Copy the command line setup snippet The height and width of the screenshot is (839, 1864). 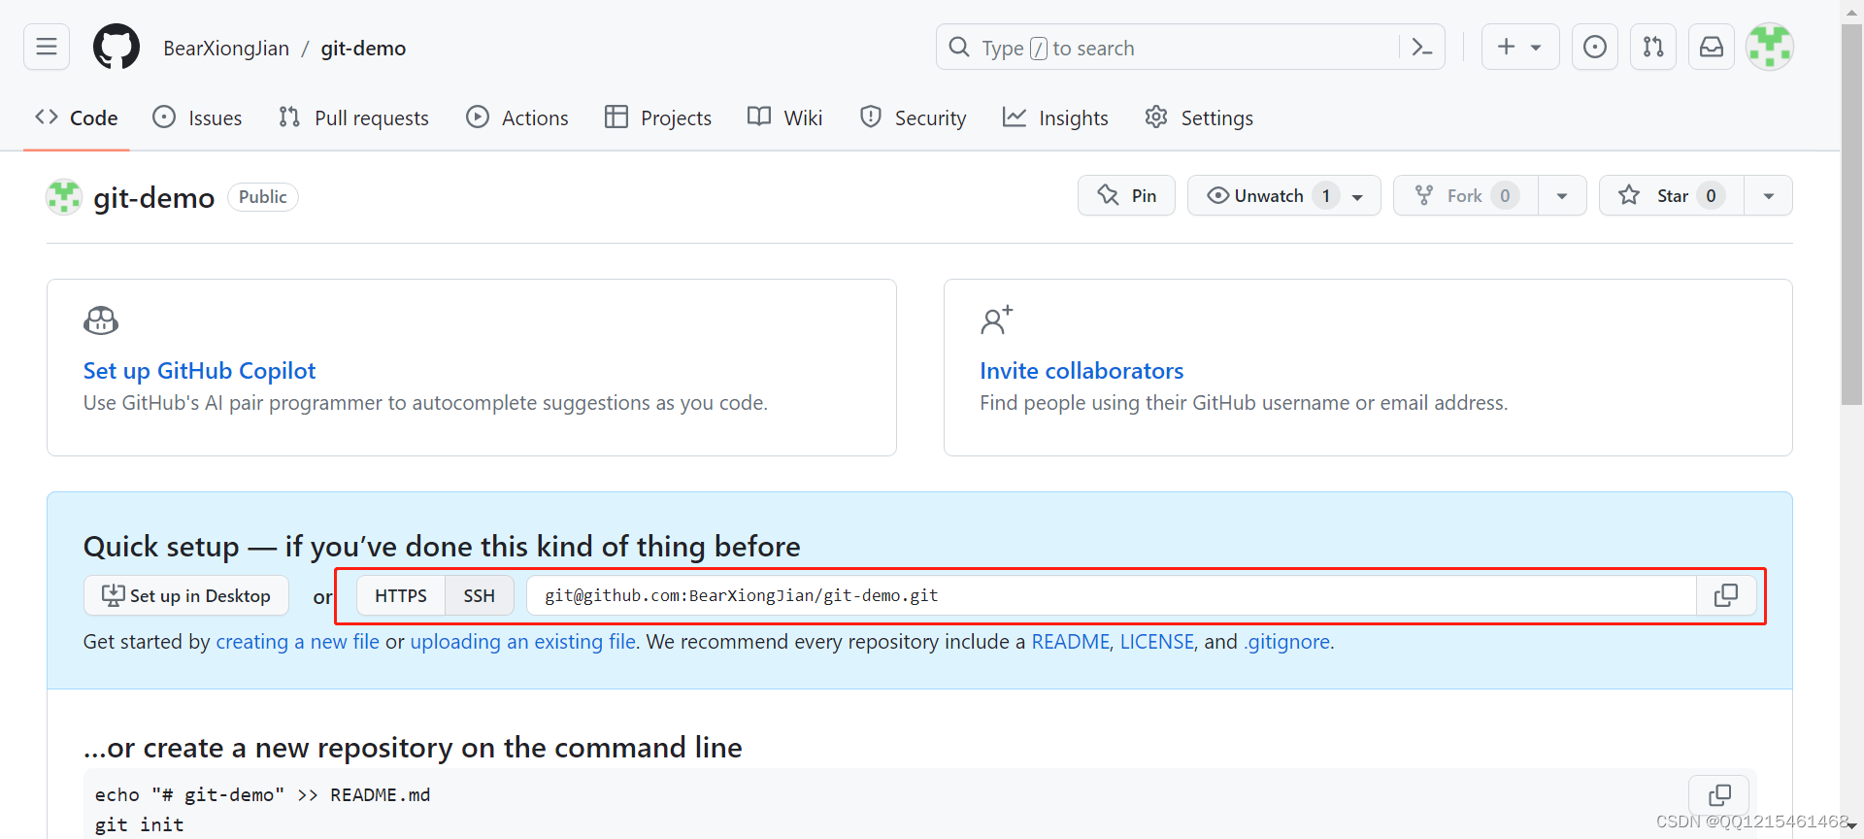click(1719, 795)
